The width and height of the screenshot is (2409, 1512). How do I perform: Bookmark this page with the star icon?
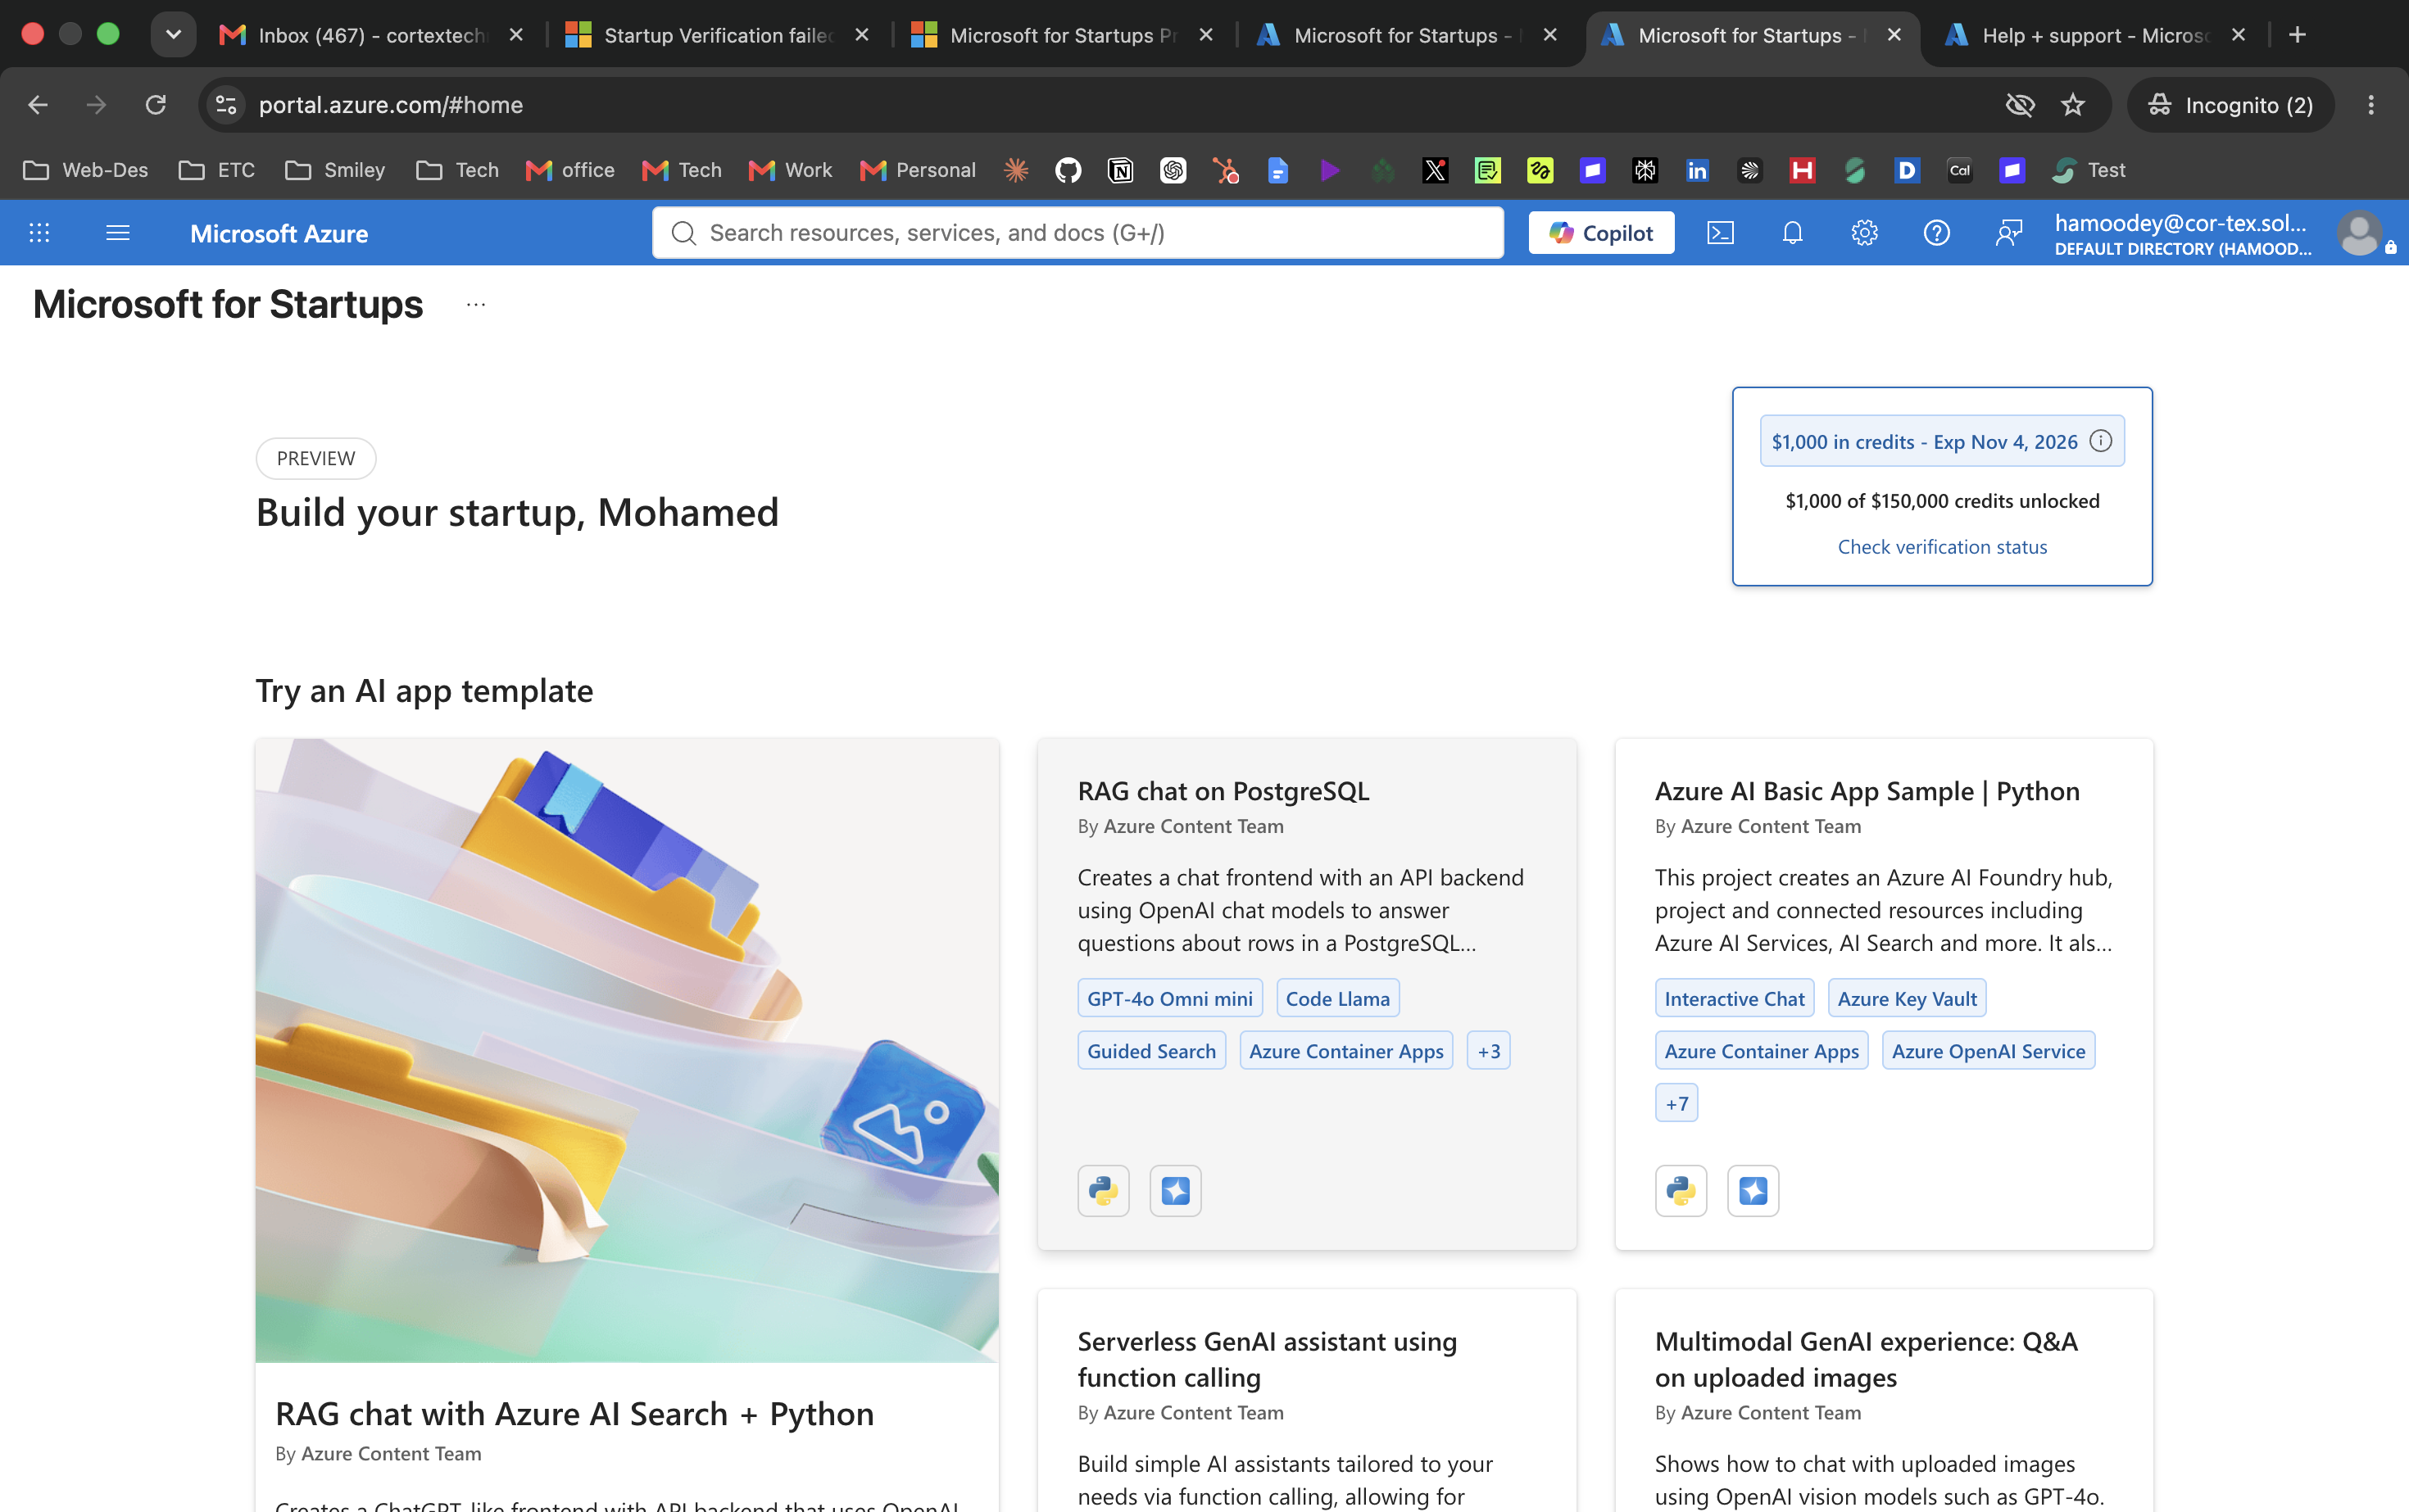tap(2073, 105)
